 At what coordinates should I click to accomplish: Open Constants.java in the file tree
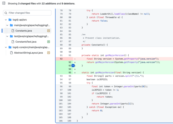click(27, 31)
